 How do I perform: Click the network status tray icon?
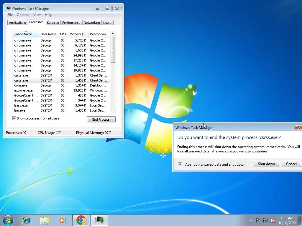coord(265,220)
